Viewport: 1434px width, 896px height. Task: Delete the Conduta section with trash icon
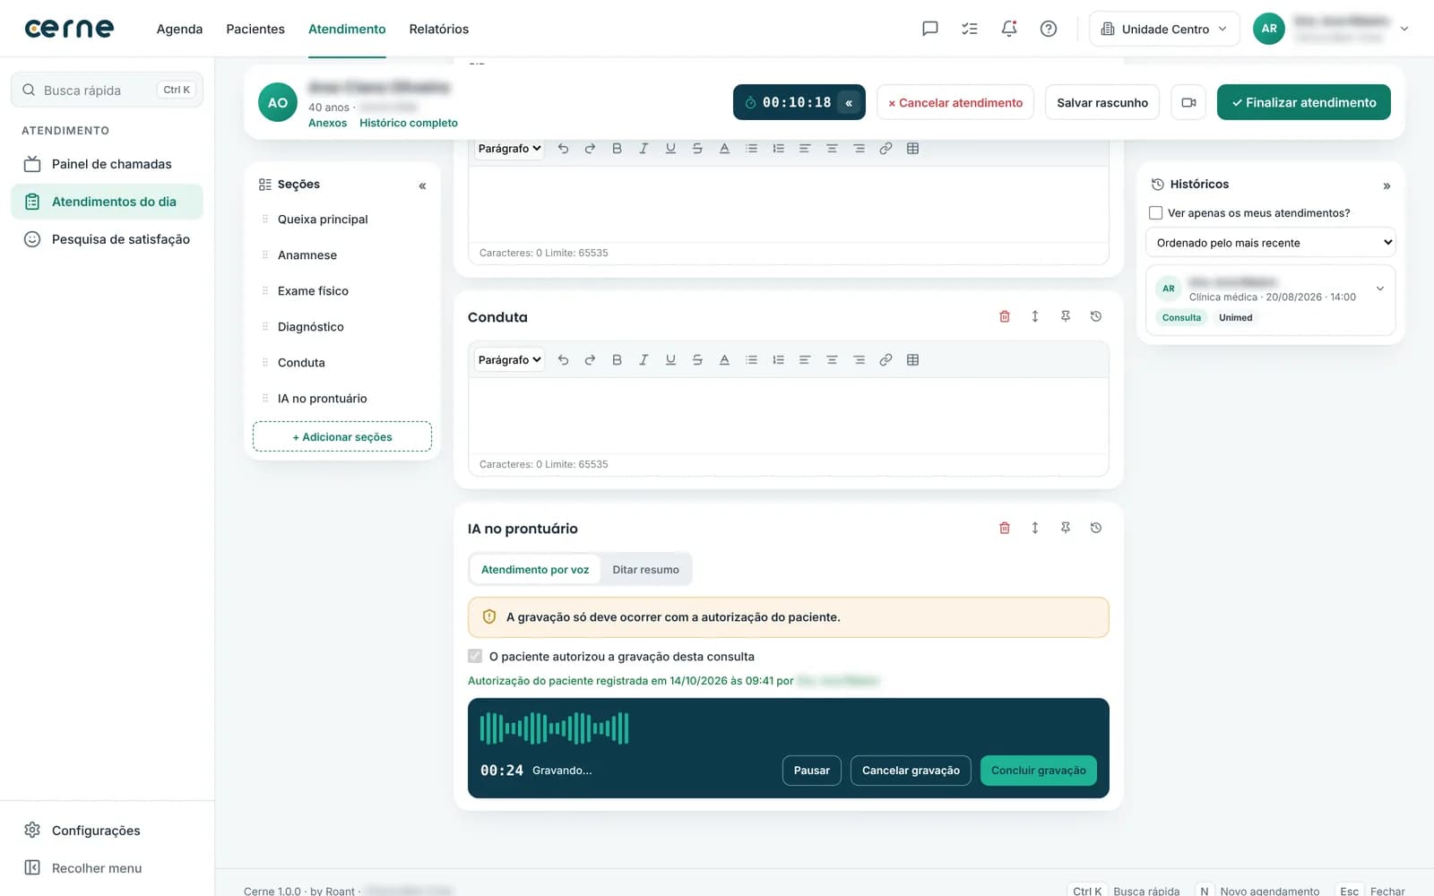(1005, 316)
